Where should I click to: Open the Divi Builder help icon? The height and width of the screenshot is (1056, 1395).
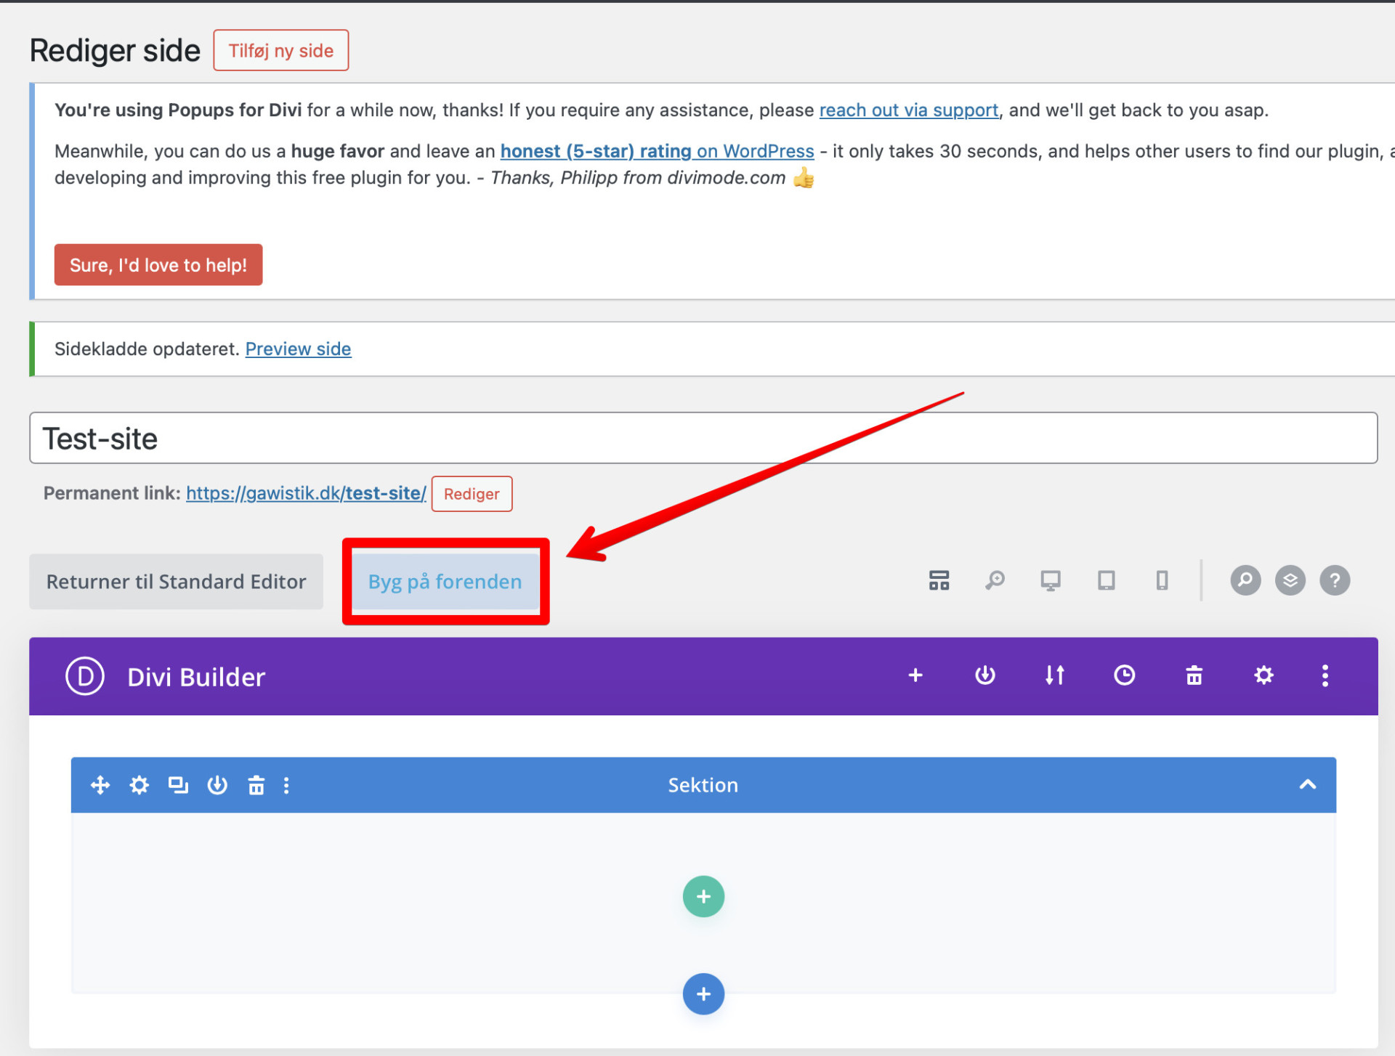1335,580
